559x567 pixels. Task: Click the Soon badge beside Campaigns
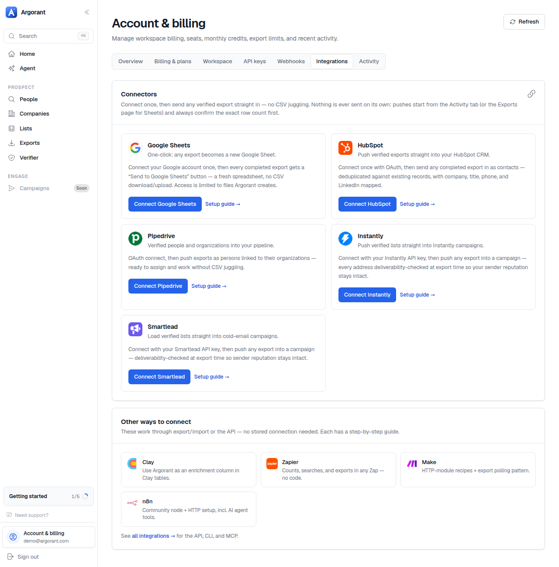(82, 188)
